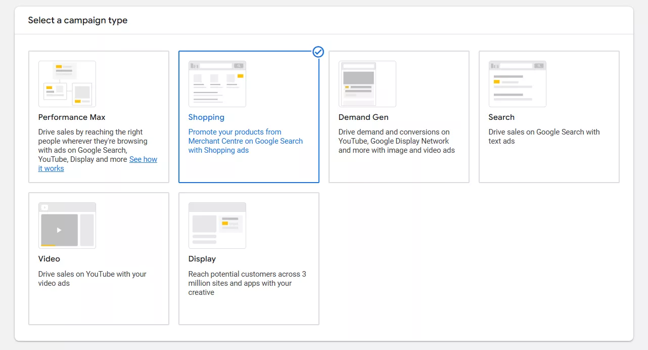Click 'Drive sales on Google Search' description
This screenshot has width=648, height=350.
(x=544, y=137)
